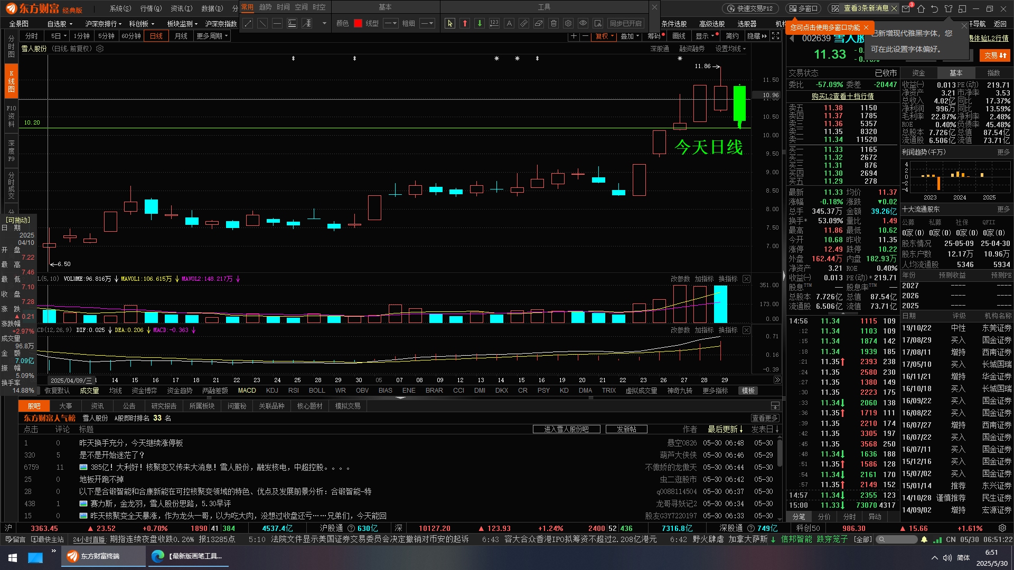Click the status bar search box

tap(897, 539)
